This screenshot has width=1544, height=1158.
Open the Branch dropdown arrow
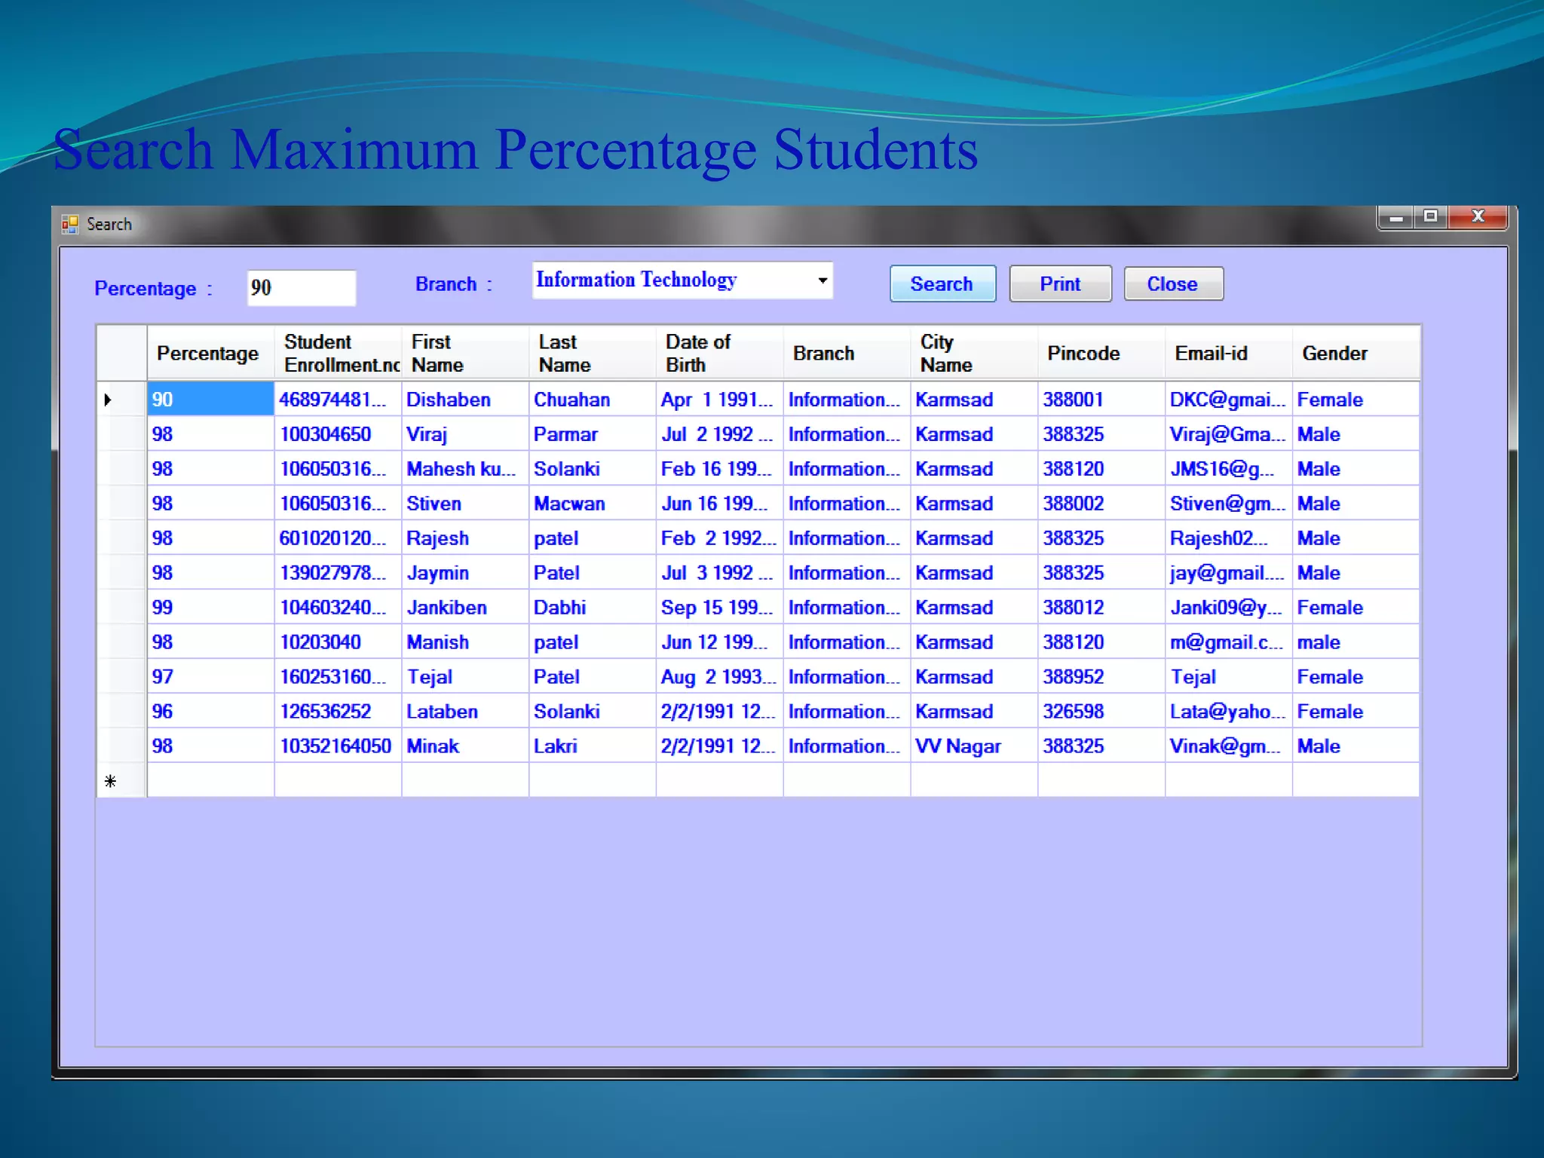click(x=823, y=280)
